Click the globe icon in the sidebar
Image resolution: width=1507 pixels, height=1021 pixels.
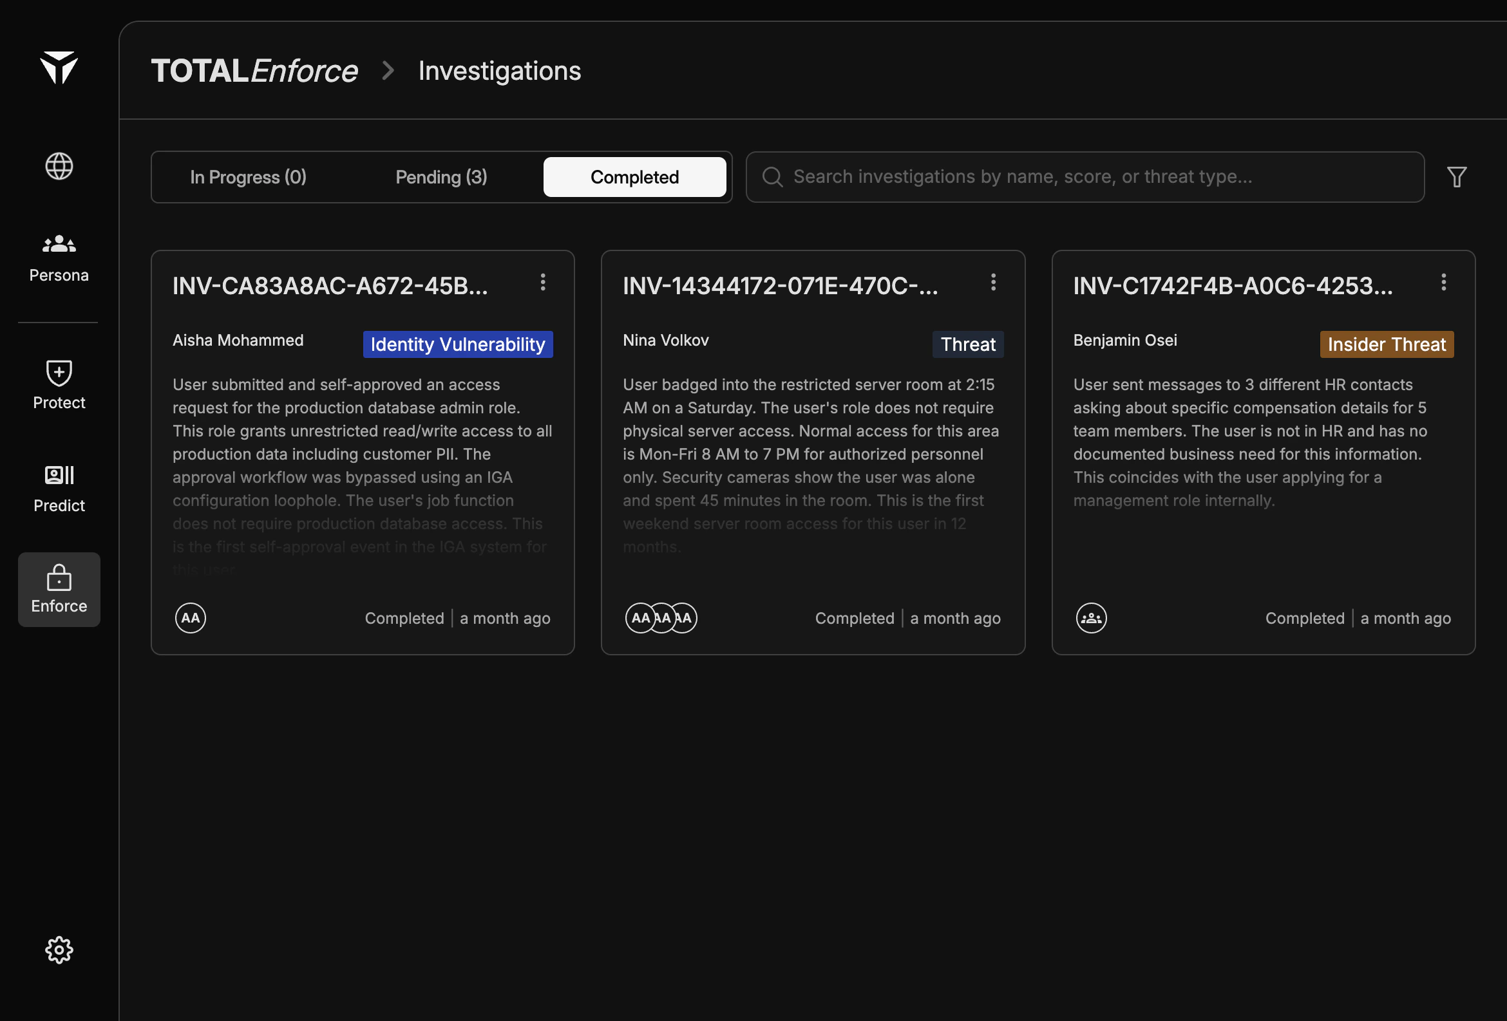pyautogui.click(x=59, y=166)
